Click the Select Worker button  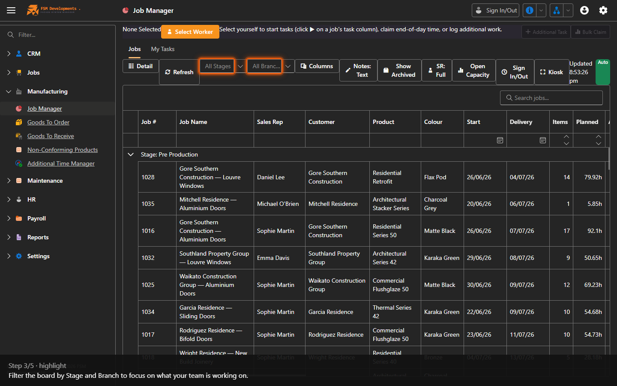[x=190, y=32]
